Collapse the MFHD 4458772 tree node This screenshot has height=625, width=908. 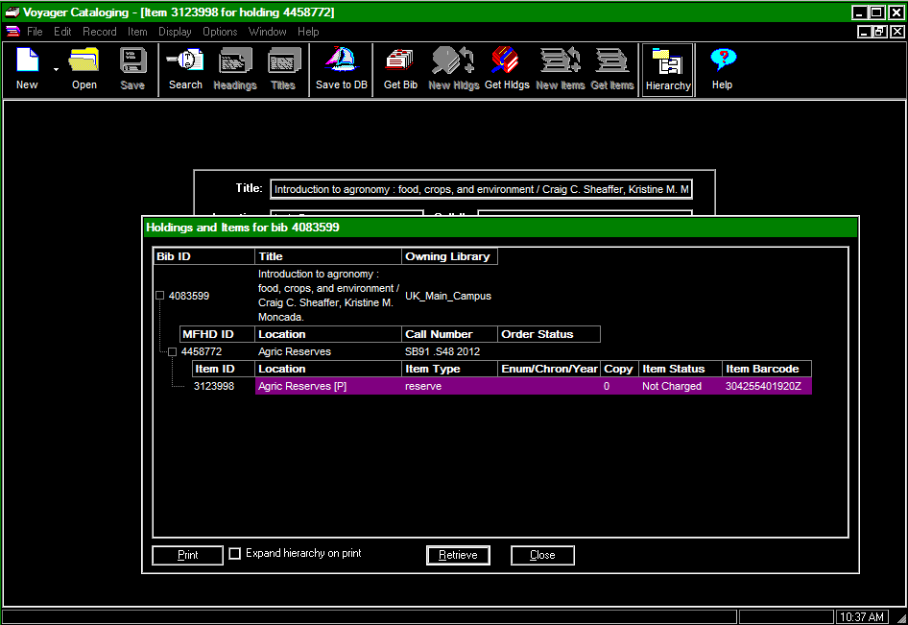[x=173, y=351]
